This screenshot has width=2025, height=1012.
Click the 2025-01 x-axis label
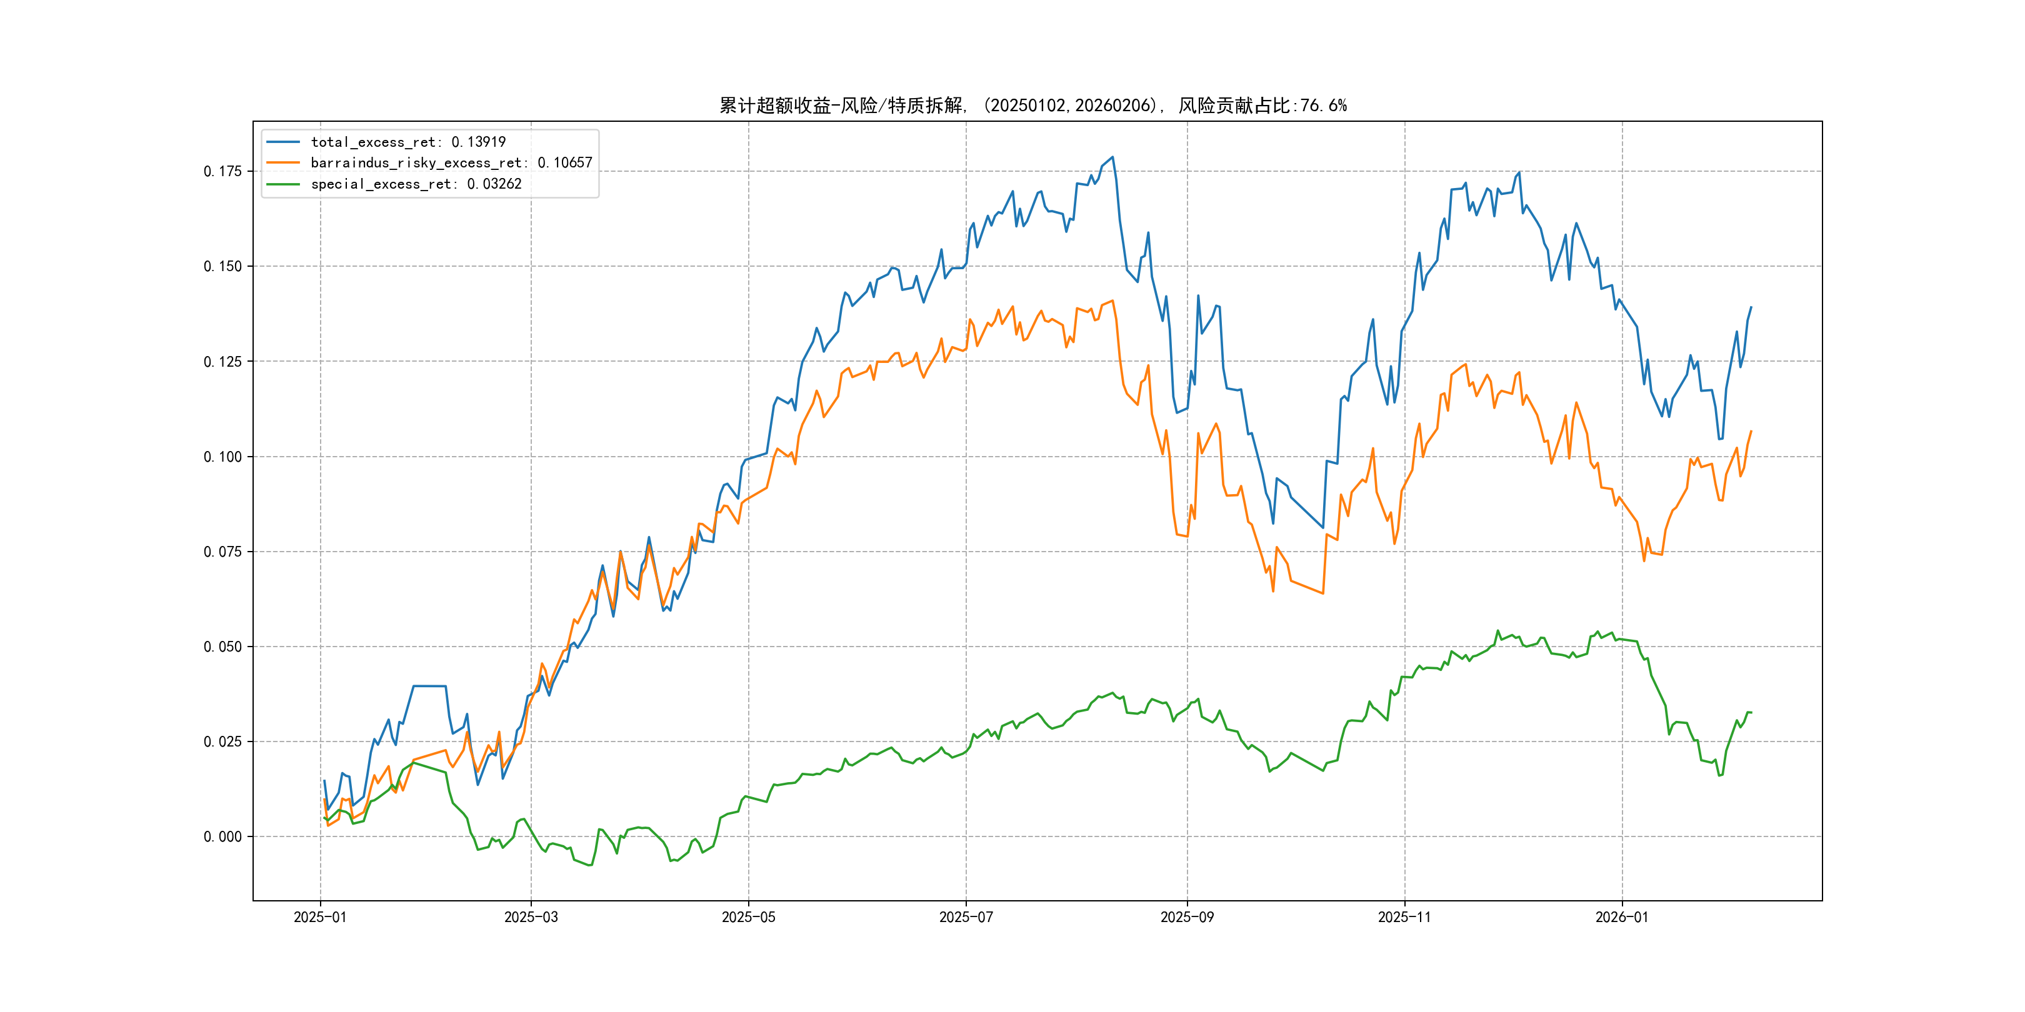coord(320,917)
